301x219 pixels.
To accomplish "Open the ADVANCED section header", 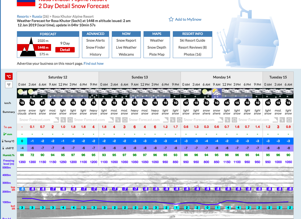I will [95, 34].
